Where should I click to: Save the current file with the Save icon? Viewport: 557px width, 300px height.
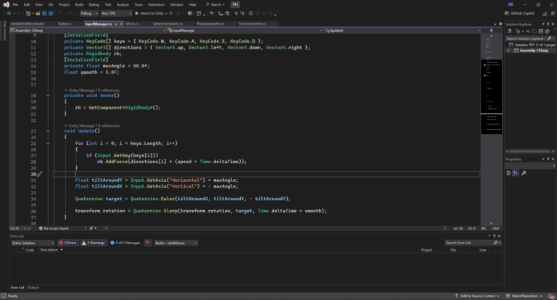click(44, 14)
